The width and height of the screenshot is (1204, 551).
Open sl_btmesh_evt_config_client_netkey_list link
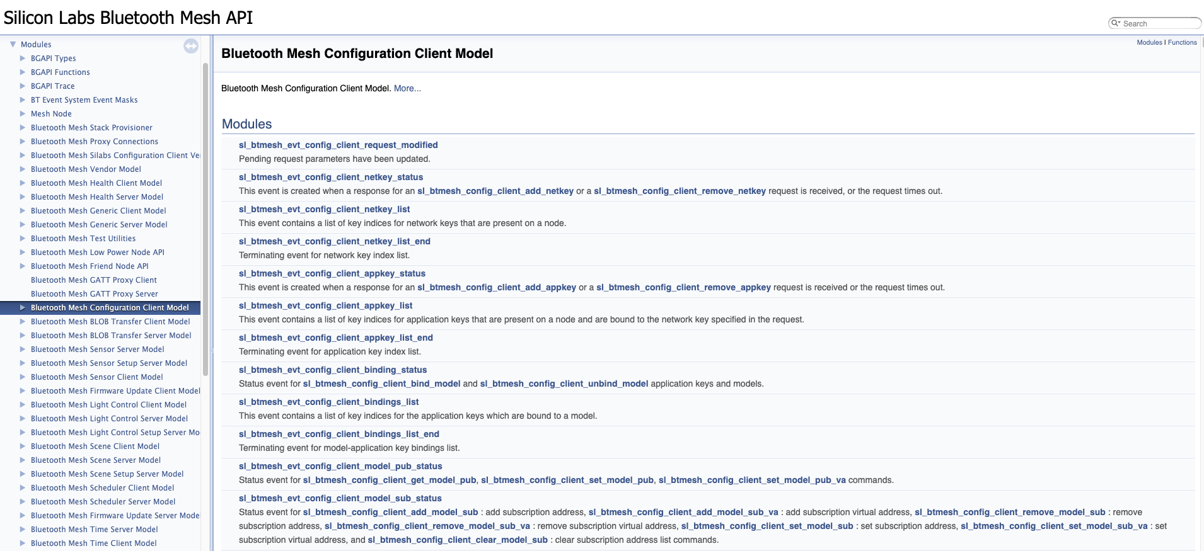[x=325, y=209]
